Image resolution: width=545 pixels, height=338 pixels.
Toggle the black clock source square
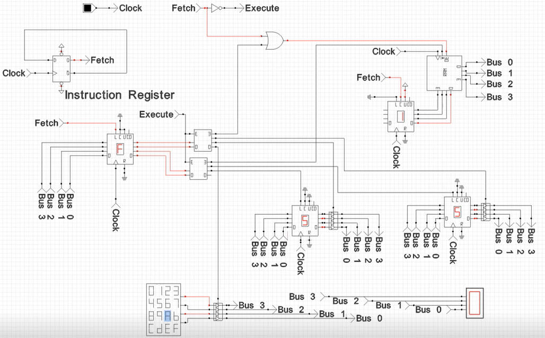tap(87, 8)
